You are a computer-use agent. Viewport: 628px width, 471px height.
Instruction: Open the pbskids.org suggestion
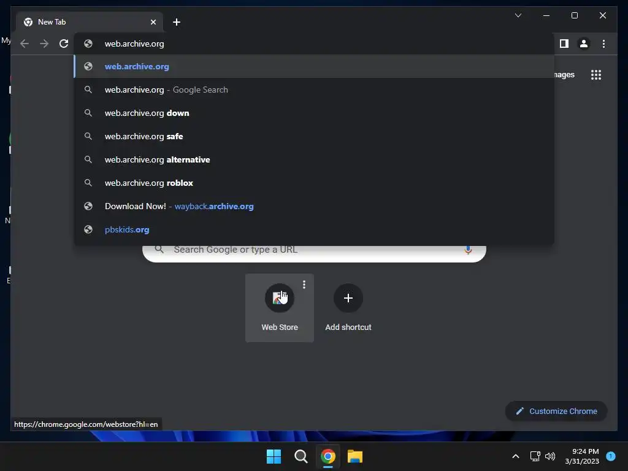coord(314,229)
